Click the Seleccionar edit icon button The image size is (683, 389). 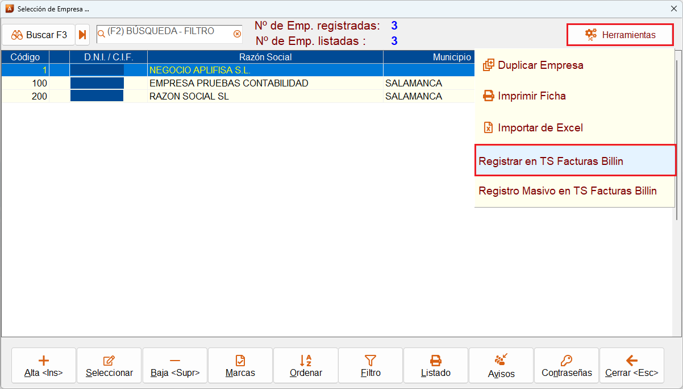coord(109,366)
